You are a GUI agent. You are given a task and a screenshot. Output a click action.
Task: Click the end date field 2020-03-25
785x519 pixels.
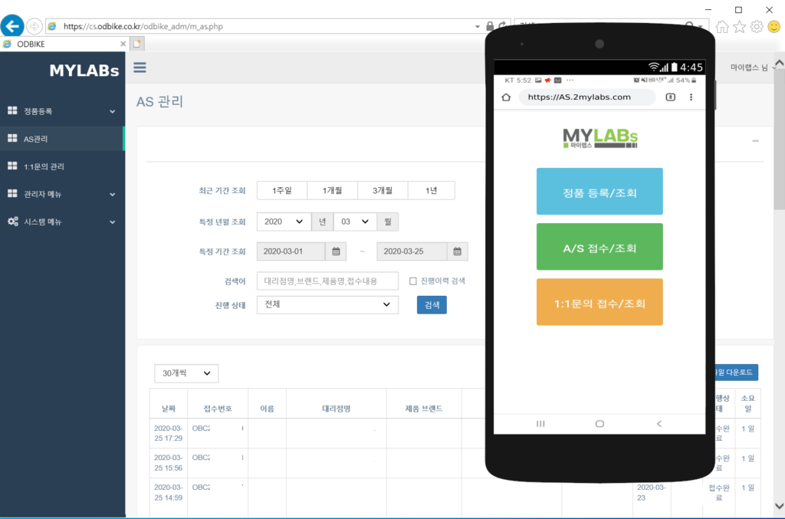pos(412,251)
